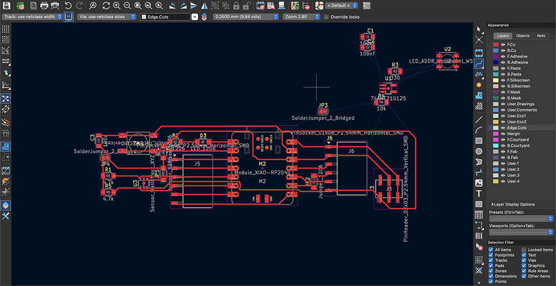Image resolution: width=556 pixels, height=286 pixels.
Task: Run Design Rules Checker icon
Action: 306,6
